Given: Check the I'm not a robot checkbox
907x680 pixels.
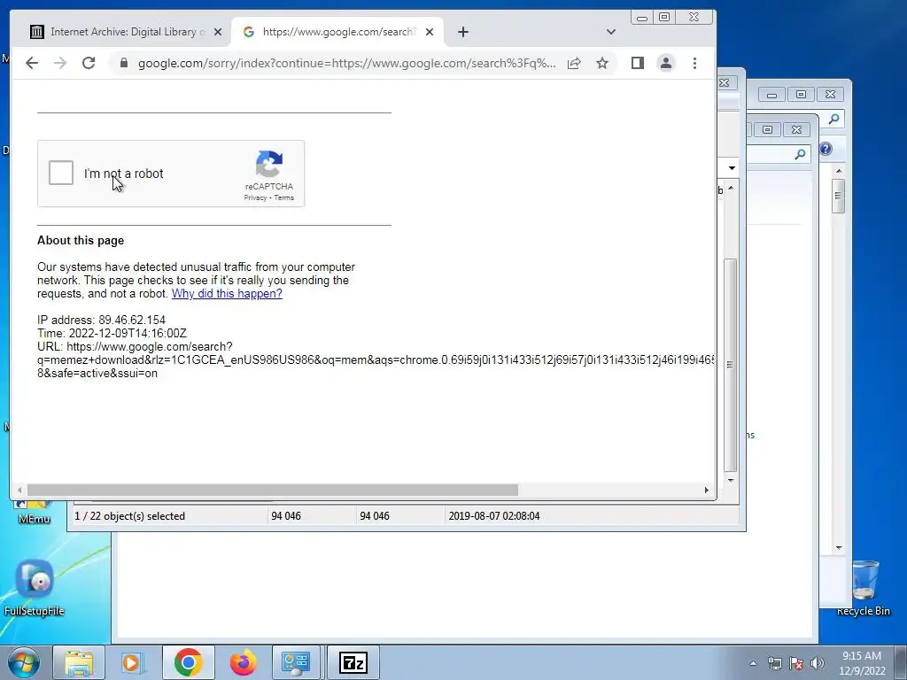Looking at the screenshot, I should (x=61, y=173).
